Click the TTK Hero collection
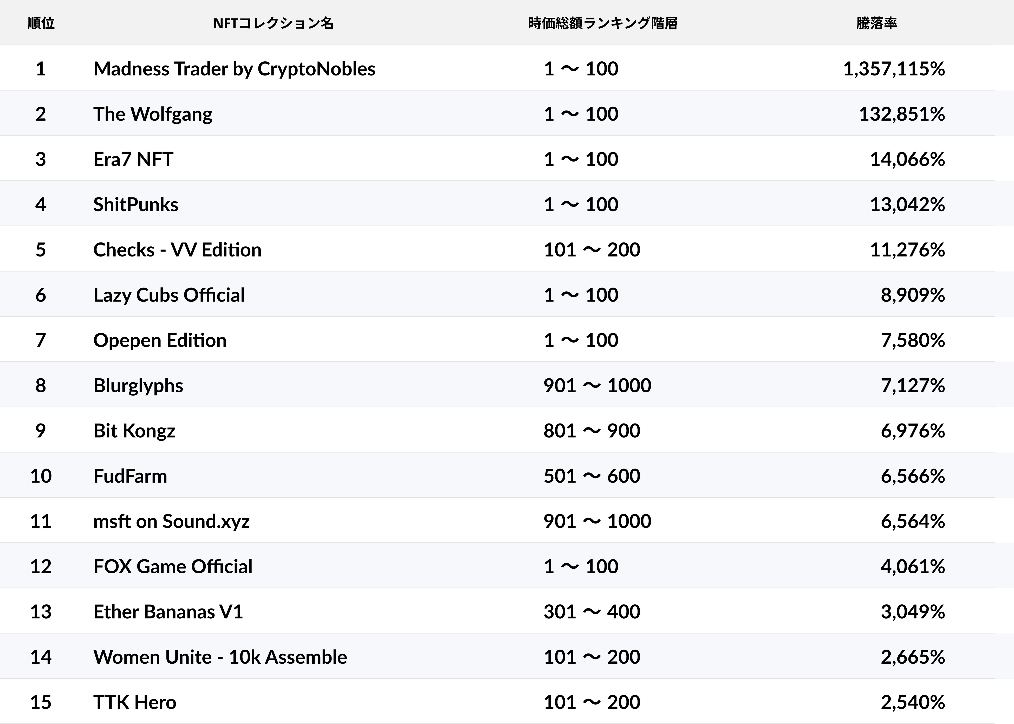Viewport: 1014px width, 724px height. [134, 703]
